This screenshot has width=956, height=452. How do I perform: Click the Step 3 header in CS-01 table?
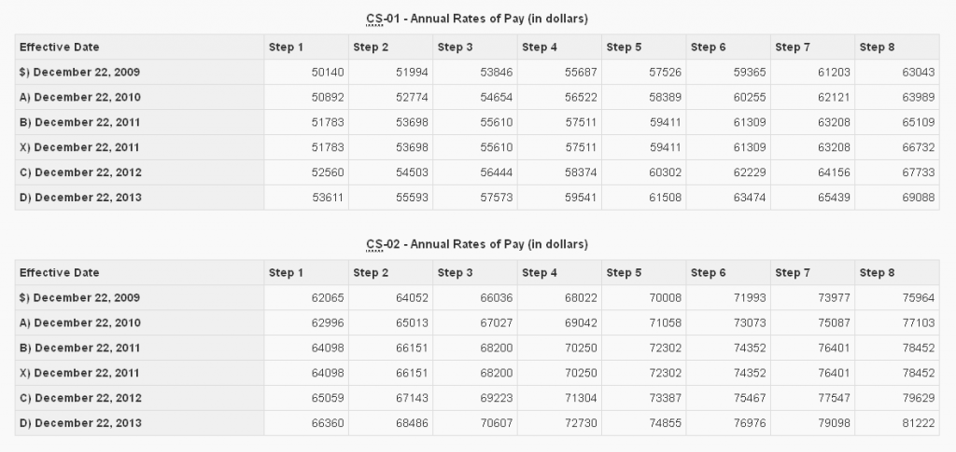[x=455, y=47]
